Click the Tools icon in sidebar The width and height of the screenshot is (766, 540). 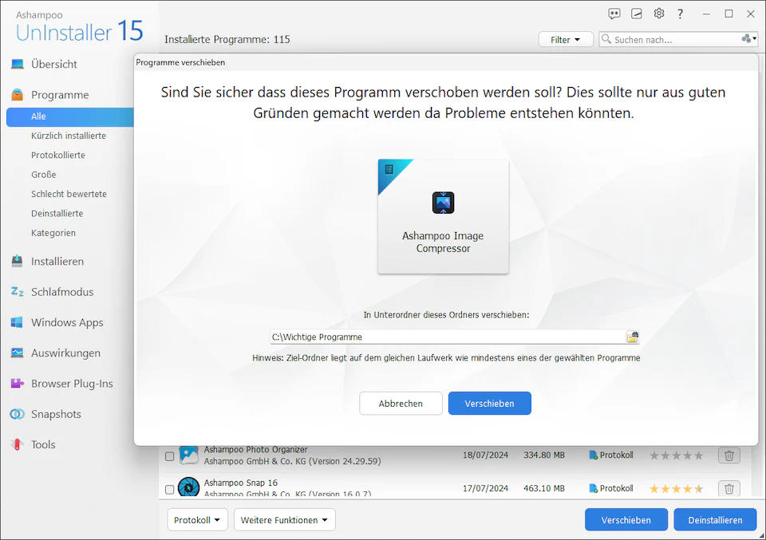coord(18,444)
